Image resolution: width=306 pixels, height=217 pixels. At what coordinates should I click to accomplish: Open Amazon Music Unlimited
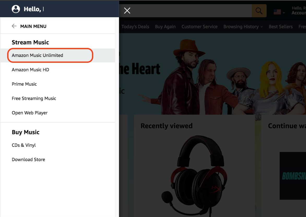(37, 55)
